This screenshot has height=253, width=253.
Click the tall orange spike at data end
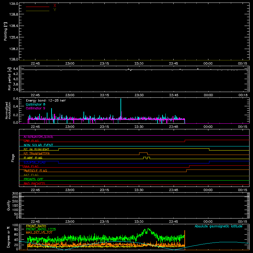185,240
